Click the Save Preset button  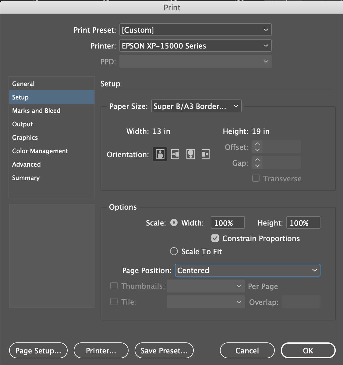click(164, 350)
